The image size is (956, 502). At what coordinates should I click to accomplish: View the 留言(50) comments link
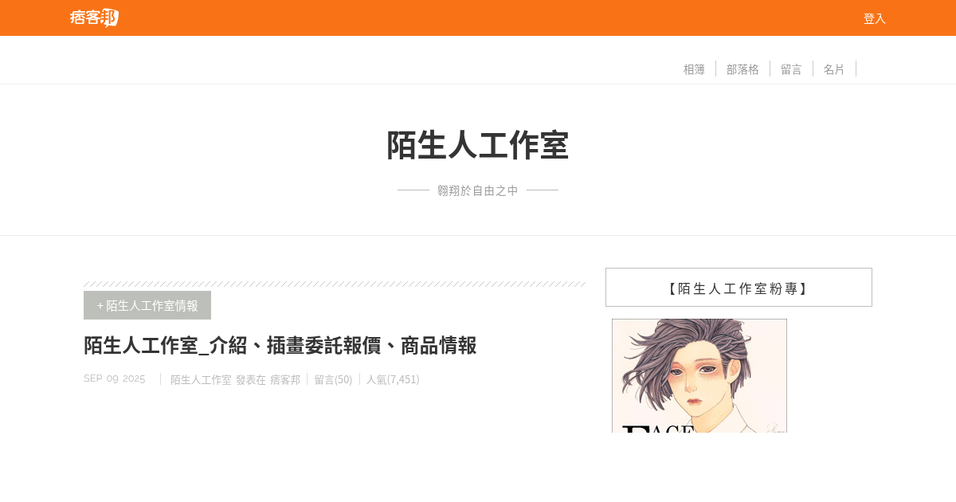pyautogui.click(x=333, y=379)
